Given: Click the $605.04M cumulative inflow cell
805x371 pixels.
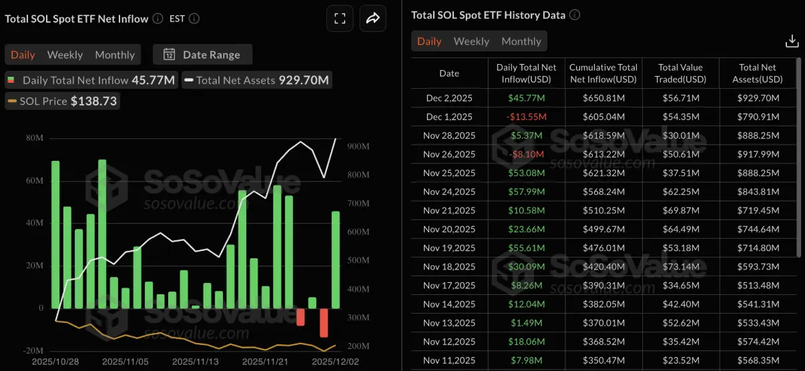Looking at the screenshot, I should 603,117.
